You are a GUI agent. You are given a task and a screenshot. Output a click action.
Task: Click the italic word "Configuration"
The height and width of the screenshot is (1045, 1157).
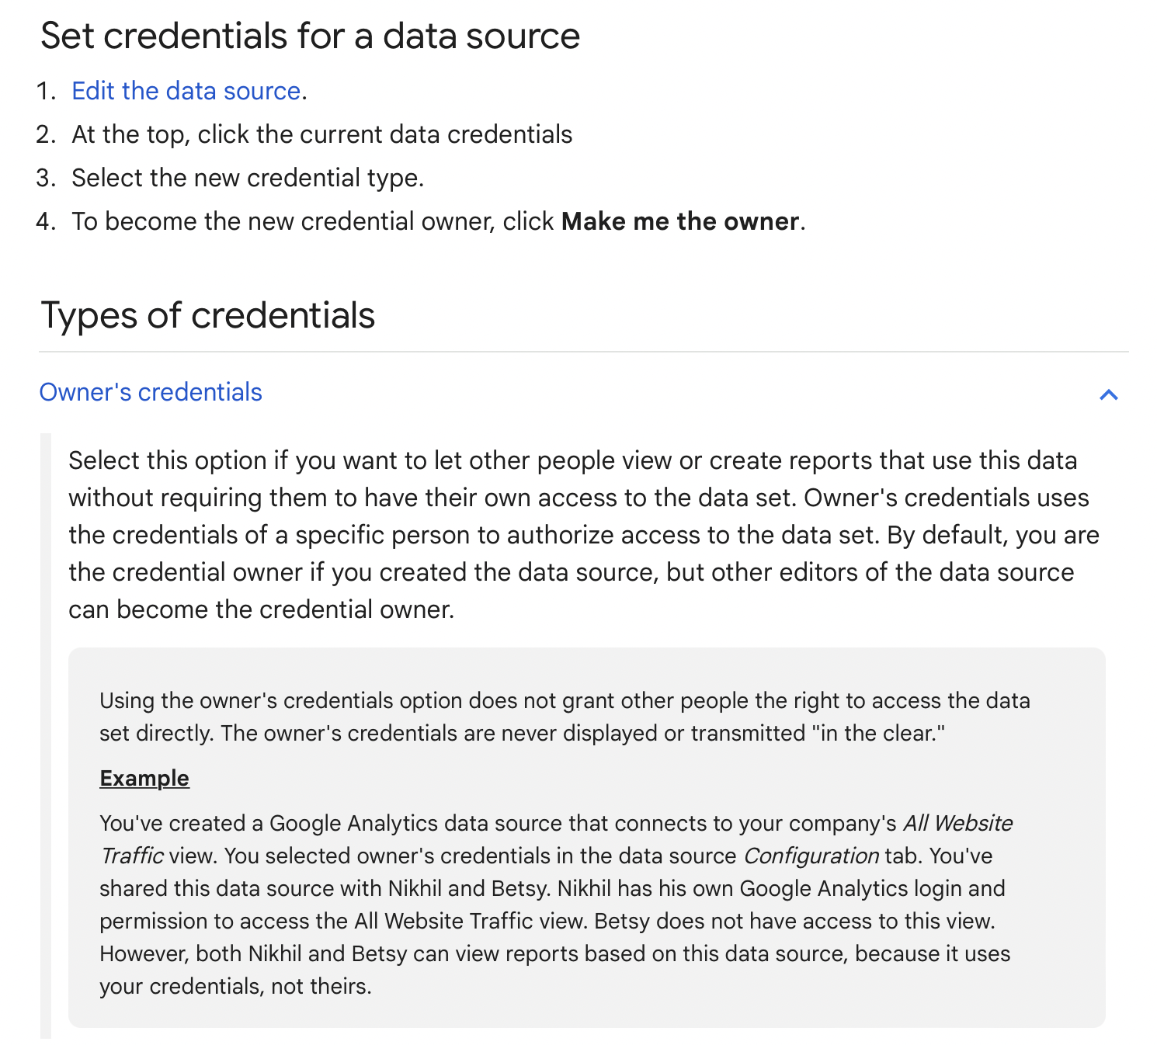[811, 856]
